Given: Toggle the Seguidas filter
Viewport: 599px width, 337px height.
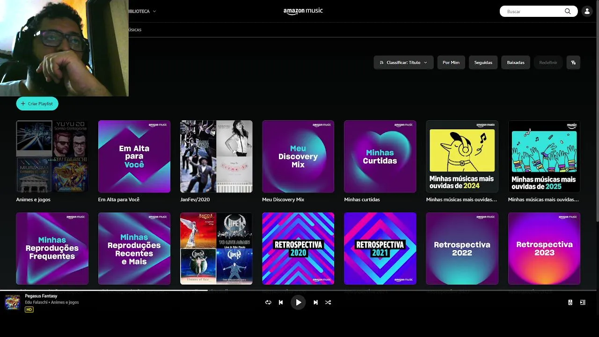Looking at the screenshot, I should pyautogui.click(x=483, y=62).
